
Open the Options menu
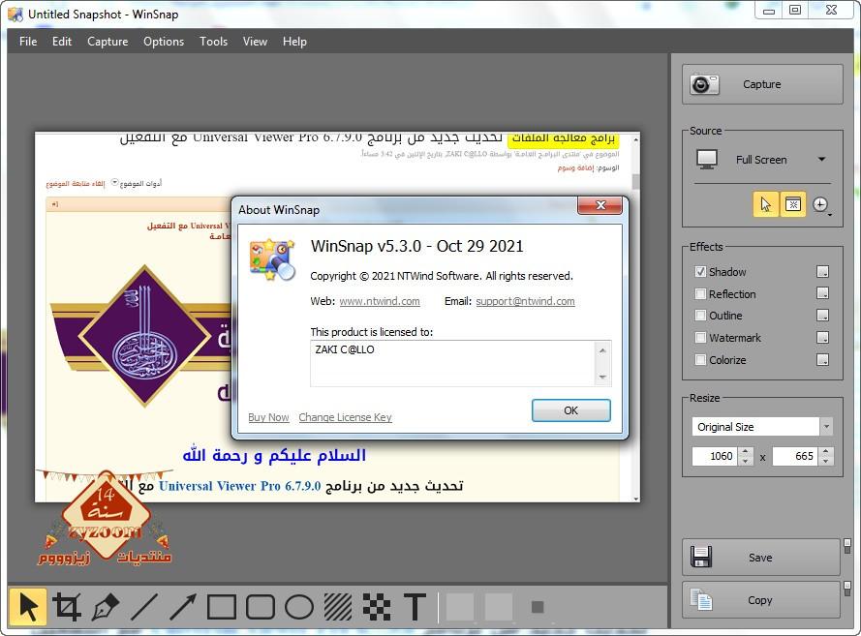tap(164, 42)
